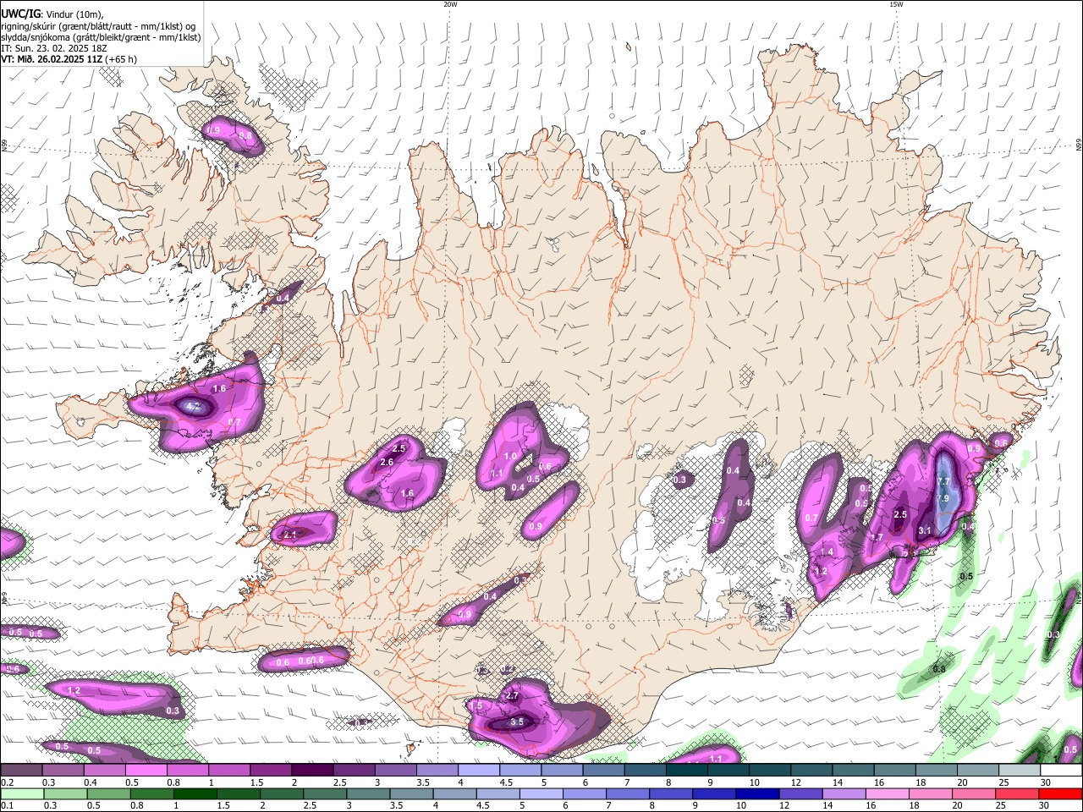This screenshot has width=1083, height=812.
Task: Click the top legend swatch between 0.2 and 0.3
Action: click(x=22, y=771)
